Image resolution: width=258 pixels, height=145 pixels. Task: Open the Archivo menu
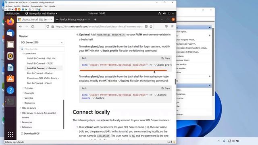pyautogui.click(x=9, y=6)
